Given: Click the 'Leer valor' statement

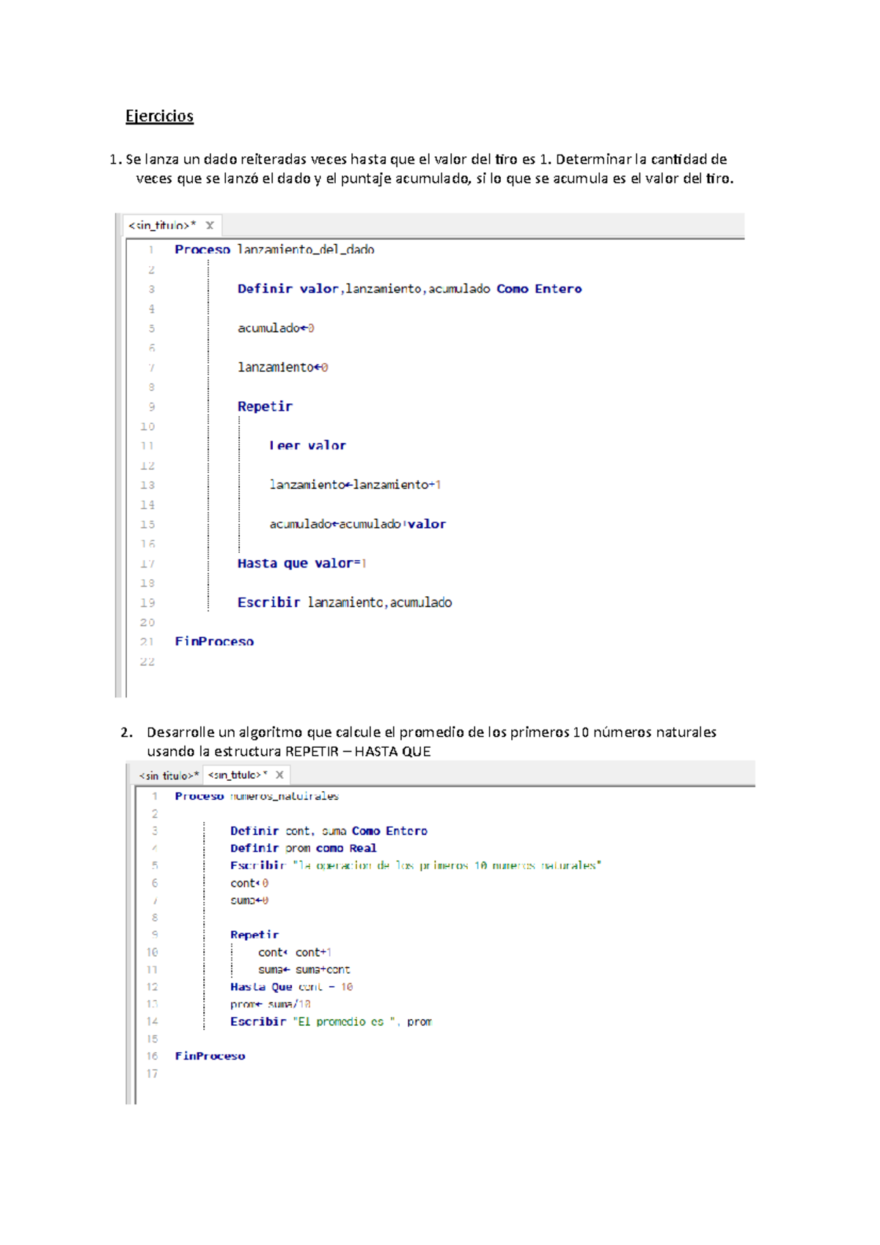Looking at the screenshot, I should click(307, 445).
